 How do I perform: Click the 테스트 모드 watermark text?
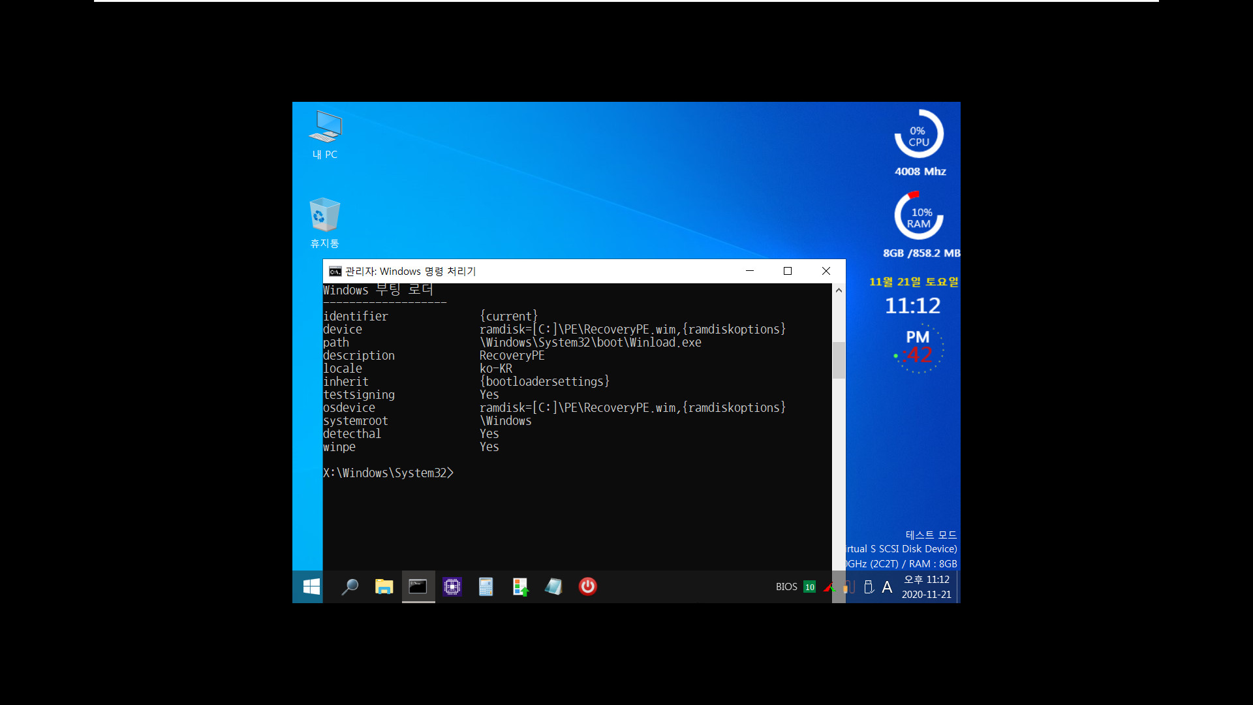[x=931, y=535]
